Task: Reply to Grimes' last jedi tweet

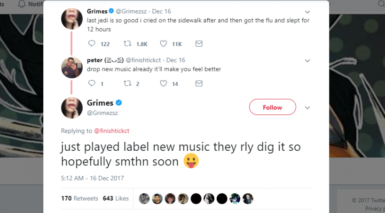Action: coord(92,43)
